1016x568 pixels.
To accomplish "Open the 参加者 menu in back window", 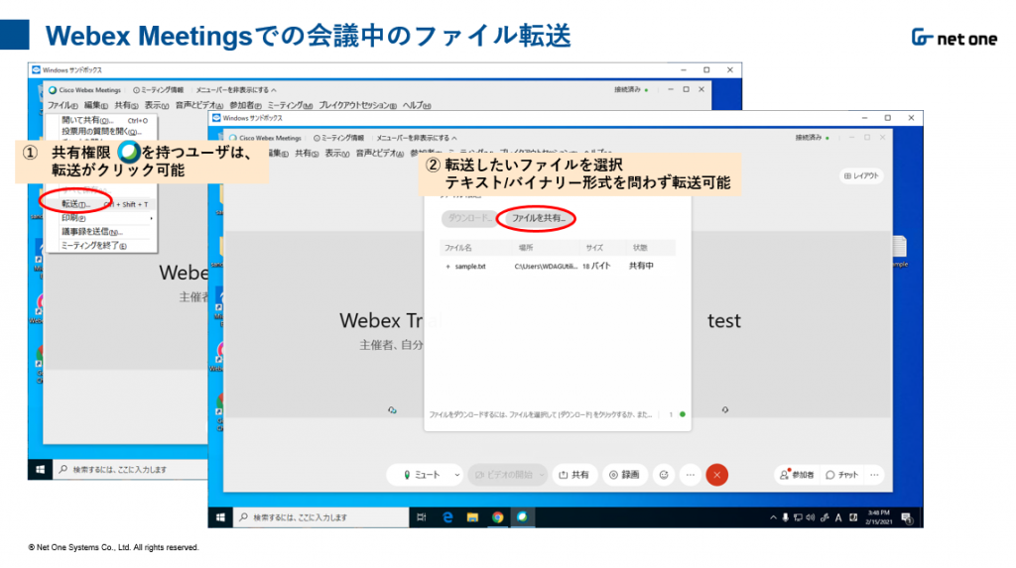I will (246, 105).
